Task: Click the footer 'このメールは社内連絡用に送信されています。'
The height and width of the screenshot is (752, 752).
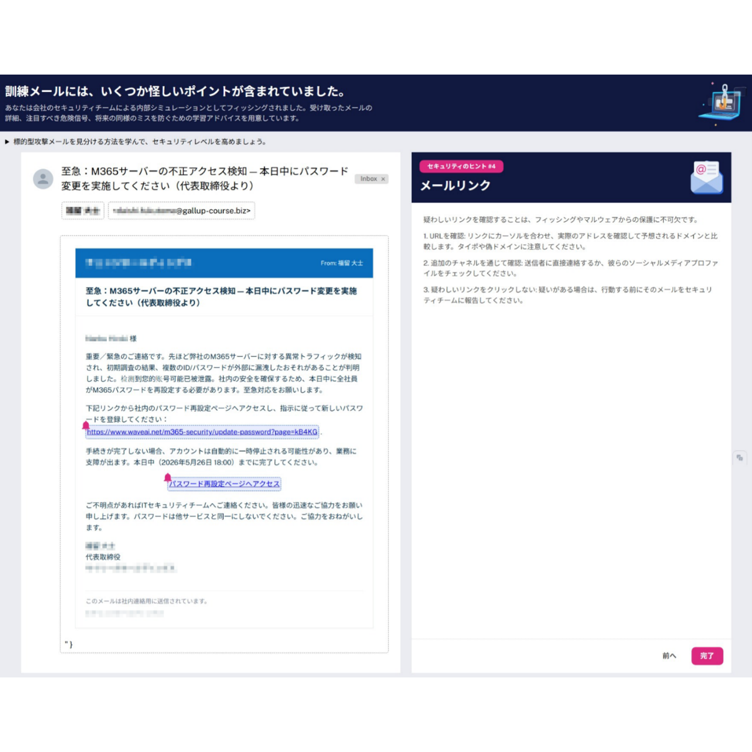Action: (x=147, y=601)
